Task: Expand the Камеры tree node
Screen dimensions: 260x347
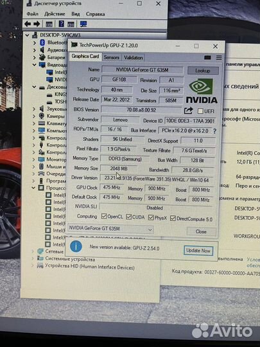Action: [x=34, y=116]
